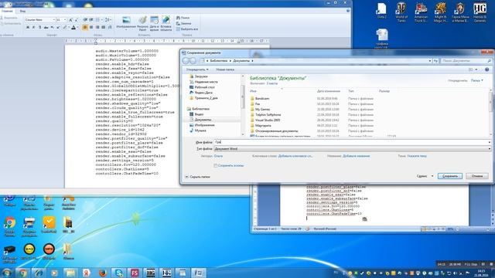This screenshot has height=278, width=495.
Task: Click the Italic icon in WordPad
Action: (33, 28)
